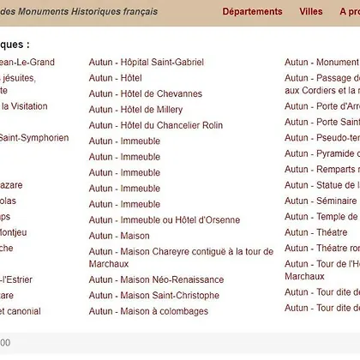Image resolution: width=360 pixels, height=360 pixels.
Task: Open Autun - Pyramide link
Action: click(322, 153)
